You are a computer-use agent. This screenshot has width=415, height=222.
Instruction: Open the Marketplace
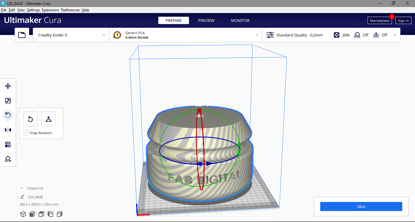click(380, 20)
